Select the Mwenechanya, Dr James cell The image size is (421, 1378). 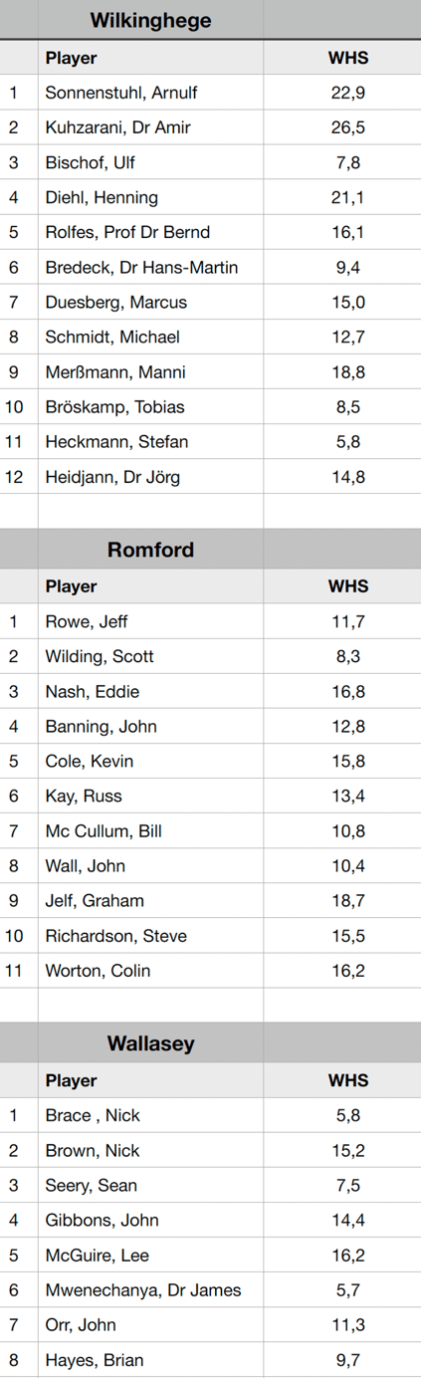[150, 1289]
